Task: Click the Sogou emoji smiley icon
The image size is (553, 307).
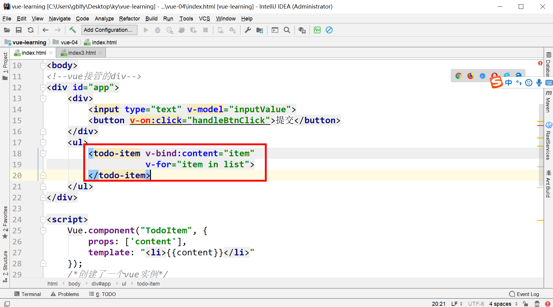Action: click(x=529, y=83)
